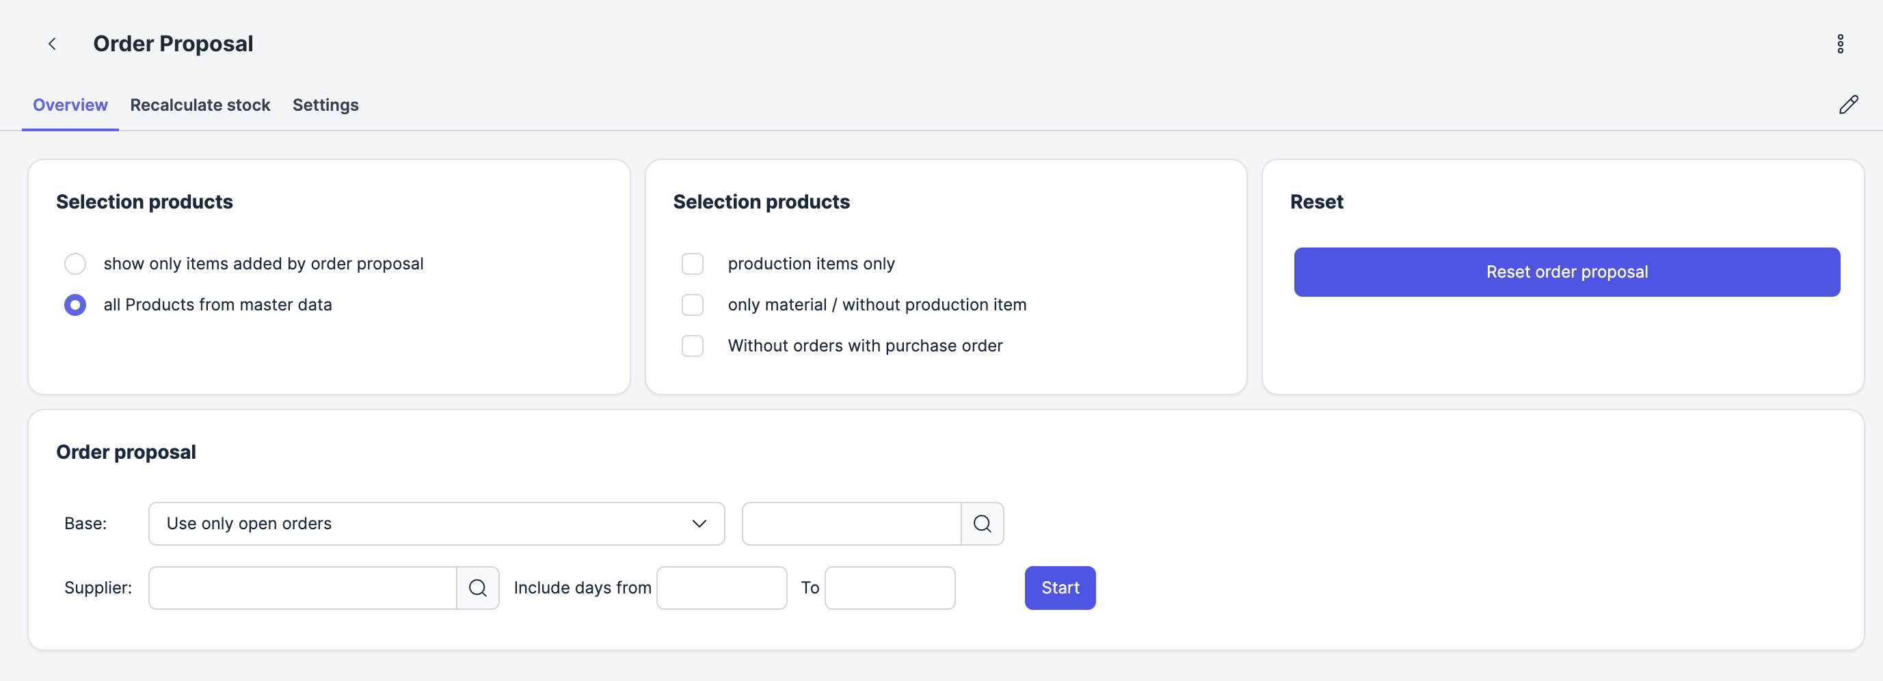Switch to the Recalculate stock tab
Image resolution: width=1883 pixels, height=681 pixels.
click(200, 105)
